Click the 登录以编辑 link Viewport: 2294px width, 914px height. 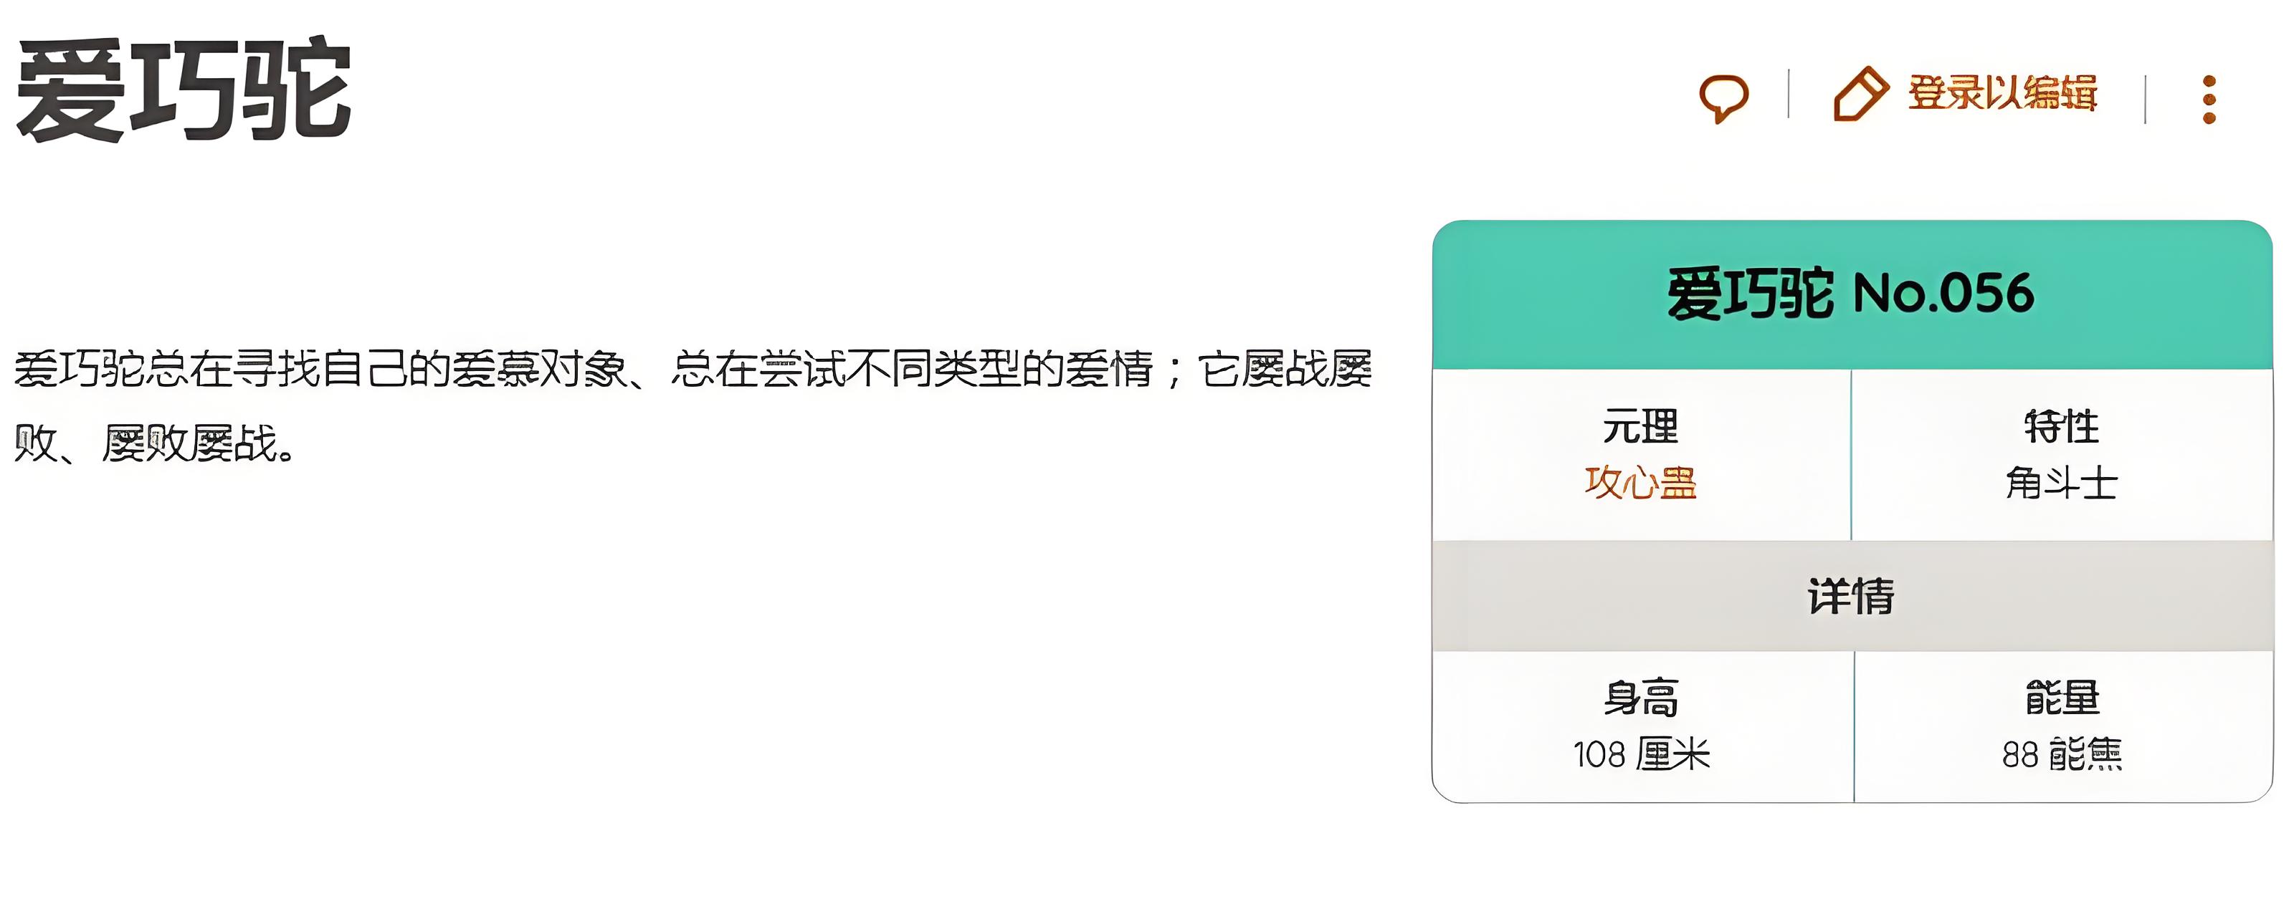(x=2002, y=93)
